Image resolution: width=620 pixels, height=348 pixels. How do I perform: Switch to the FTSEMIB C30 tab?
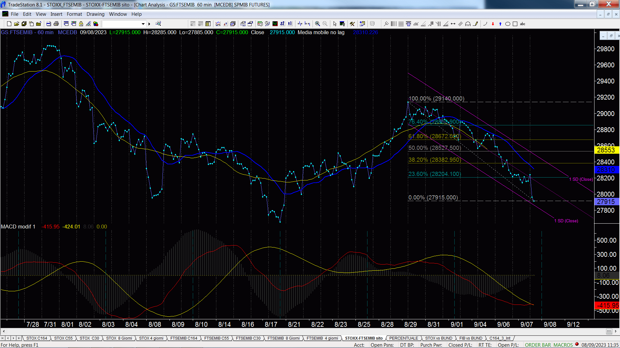248,338
